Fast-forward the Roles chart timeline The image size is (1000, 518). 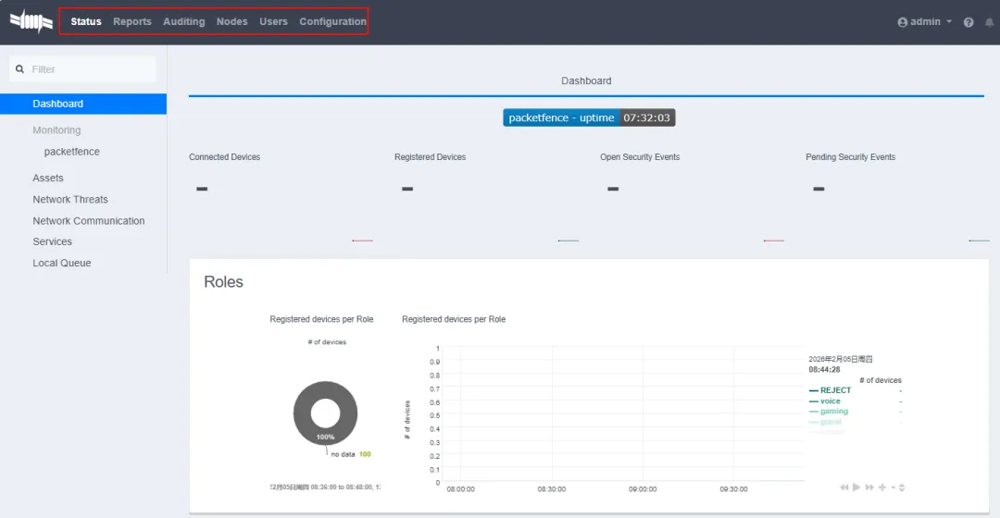point(869,487)
